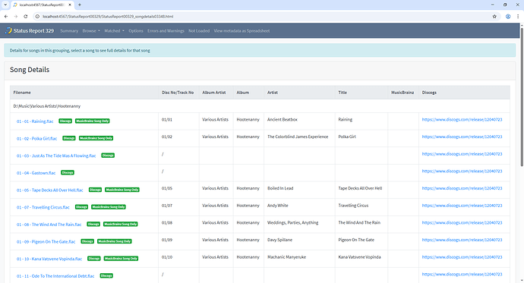
Task: Open Errors and Warnings page
Action: point(166,30)
